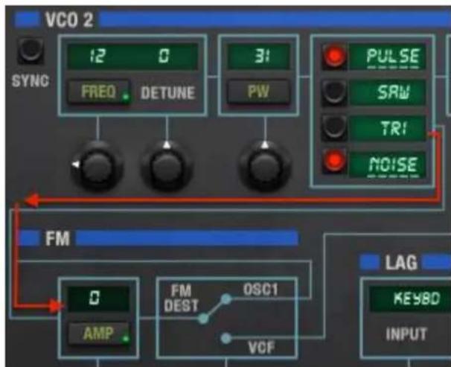This screenshot has width=451, height=367.
Task: Click the NOISE waveform label display
Action: point(387,165)
